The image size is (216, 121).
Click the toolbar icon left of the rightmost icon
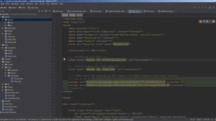point(210,7)
